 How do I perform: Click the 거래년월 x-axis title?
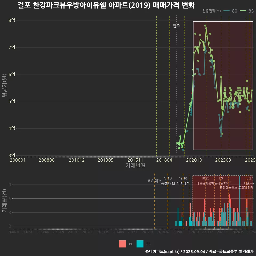click(135, 166)
